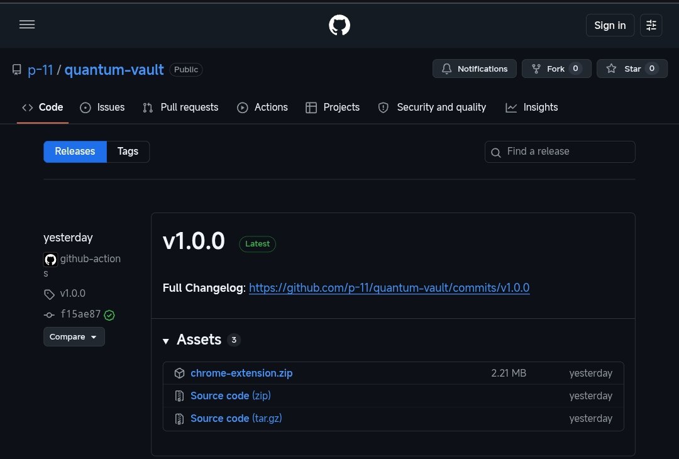Click the package icon of chrome-extension.zip

coord(179,373)
